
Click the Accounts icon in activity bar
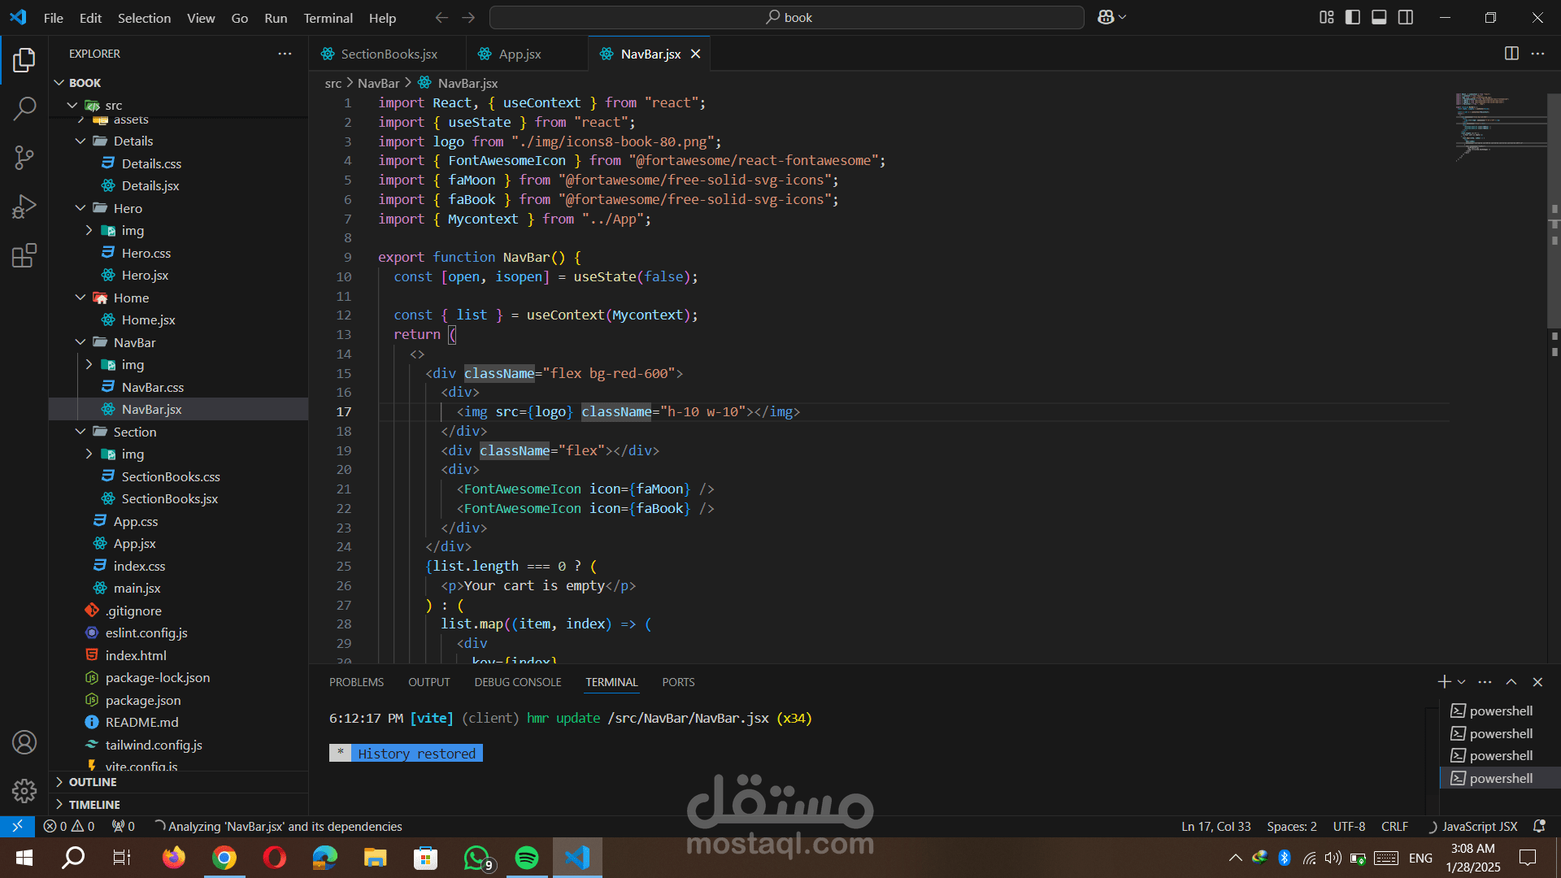pos(24,742)
